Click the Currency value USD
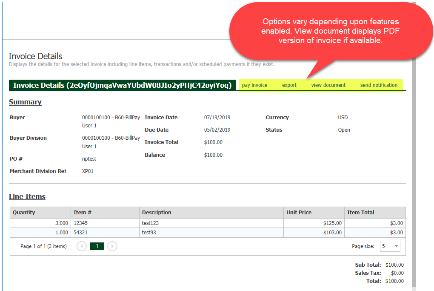 pos(343,118)
